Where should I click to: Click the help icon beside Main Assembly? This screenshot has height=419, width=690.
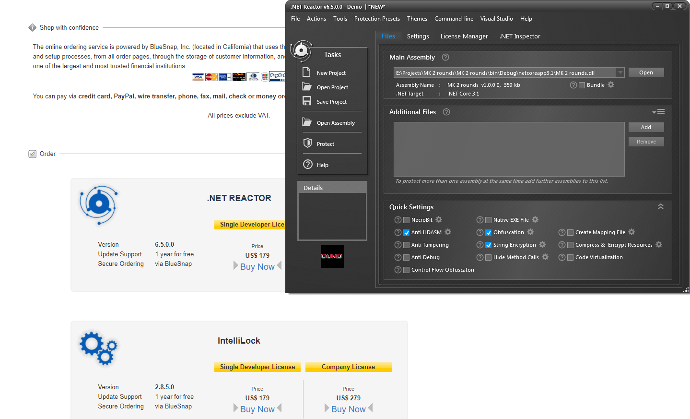pyautogui.click(x=445, y=57)
